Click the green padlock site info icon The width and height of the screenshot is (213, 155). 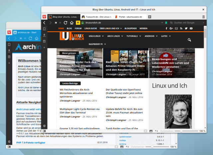pyautogui.click(x=83, y=23)
